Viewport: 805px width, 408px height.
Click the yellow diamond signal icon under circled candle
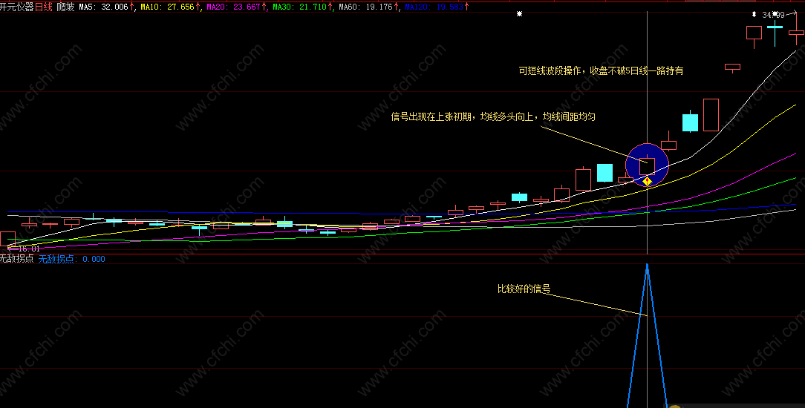click(x=647, y=182)
